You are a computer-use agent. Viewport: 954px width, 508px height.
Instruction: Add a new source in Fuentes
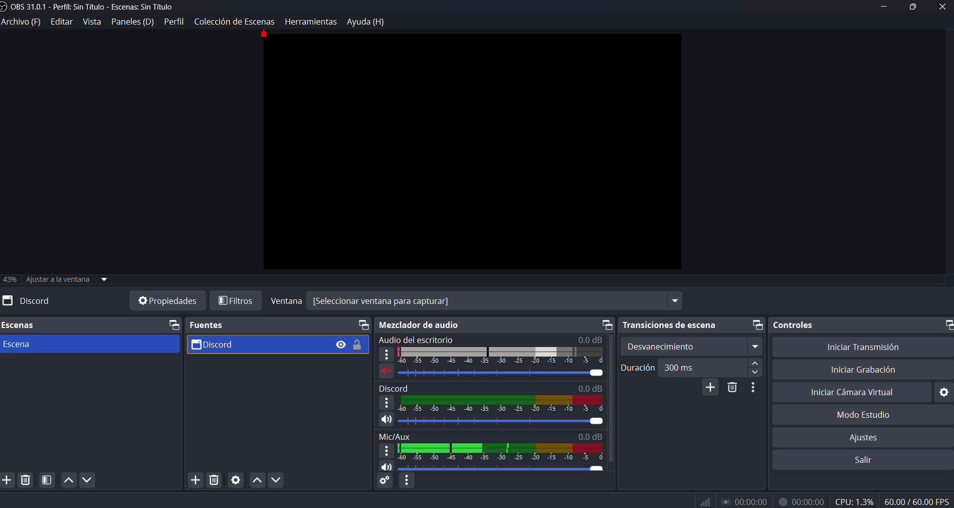[x=196, y=480]
